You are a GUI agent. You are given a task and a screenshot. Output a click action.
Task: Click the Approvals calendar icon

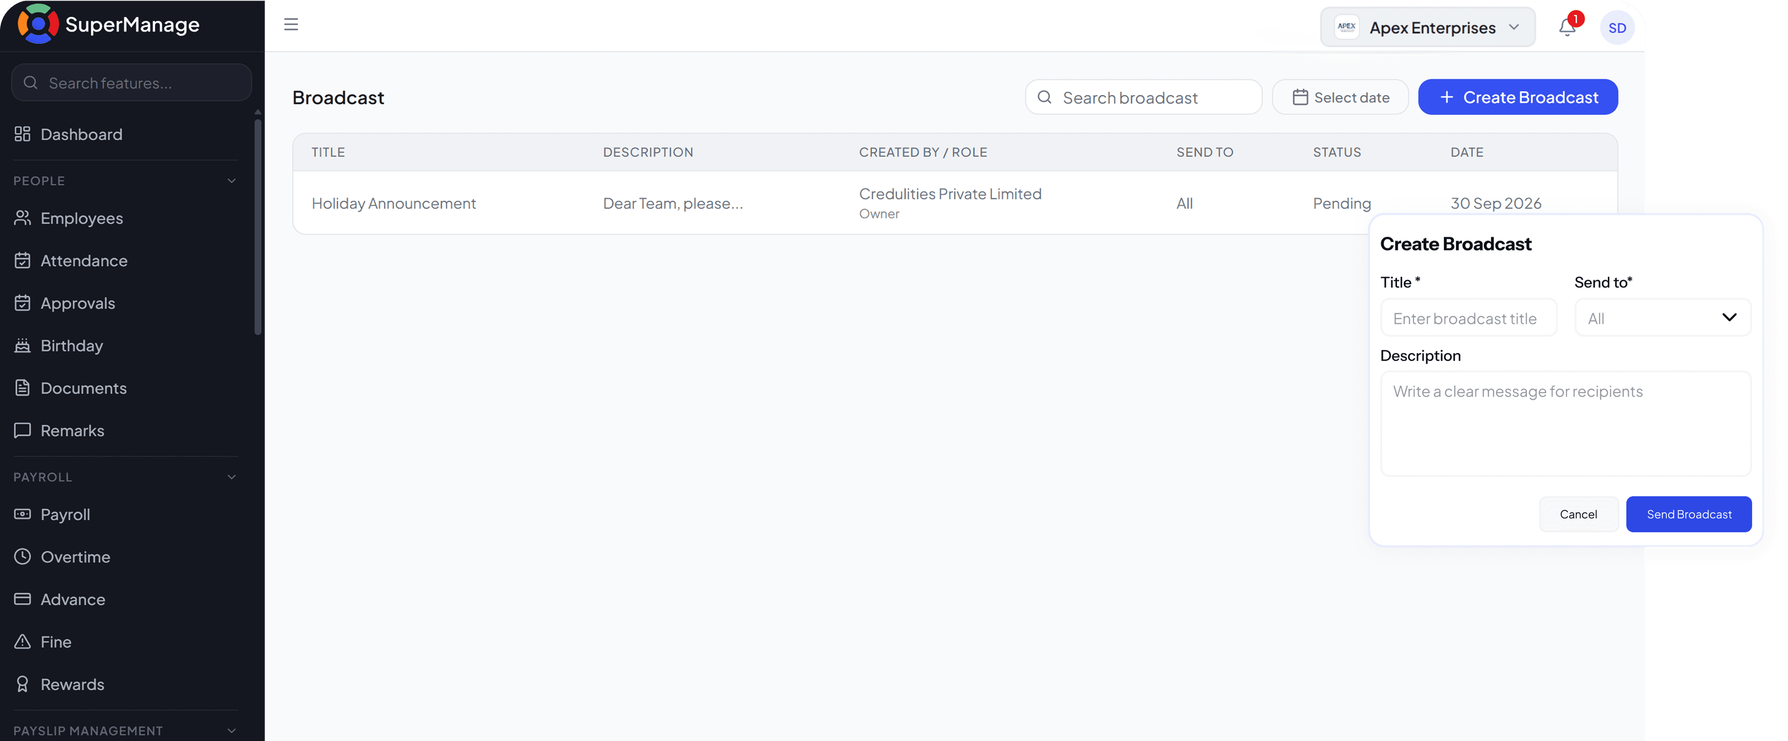pyautogui.click(x=22, y=303)
